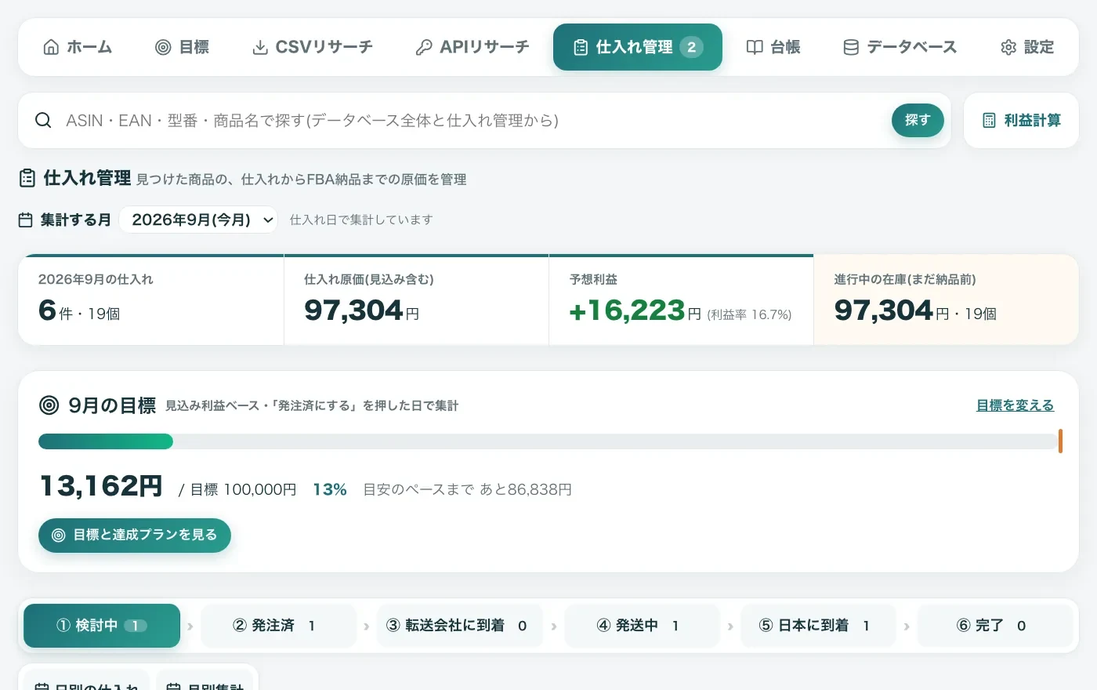1097x690 pixels.
Task: Open 目標 via its target icon in the nav bar
Action: click(x=163, y=47)
